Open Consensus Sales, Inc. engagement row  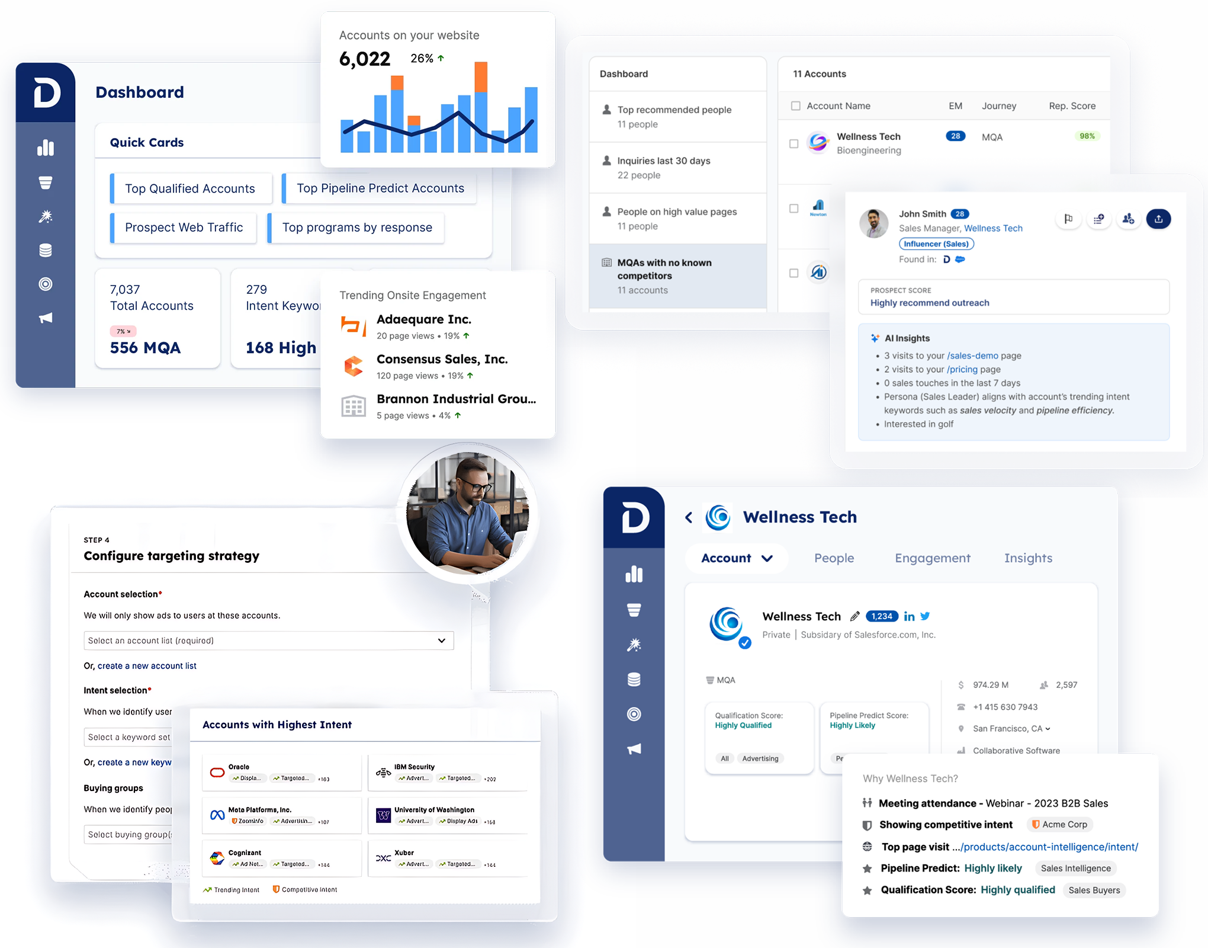tap(438, 366)
